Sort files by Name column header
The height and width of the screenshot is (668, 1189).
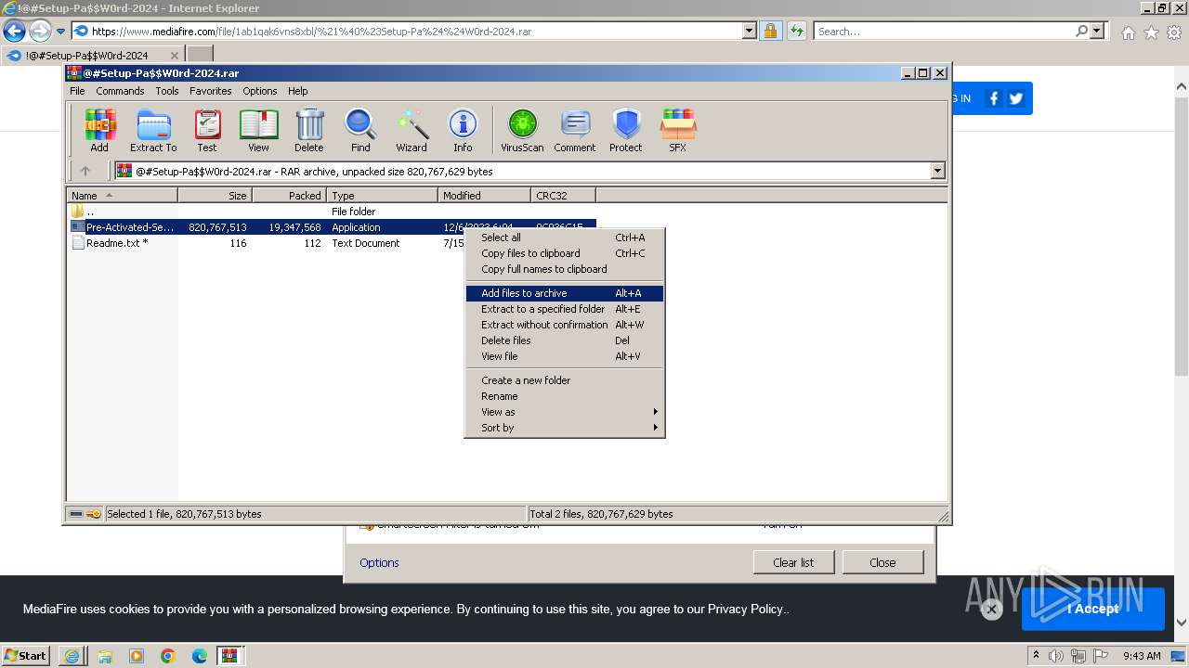122,195
